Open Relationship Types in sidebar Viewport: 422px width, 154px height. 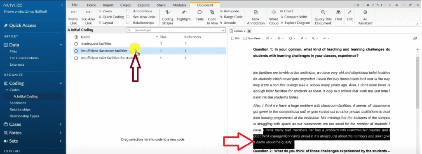coord(24,116)
